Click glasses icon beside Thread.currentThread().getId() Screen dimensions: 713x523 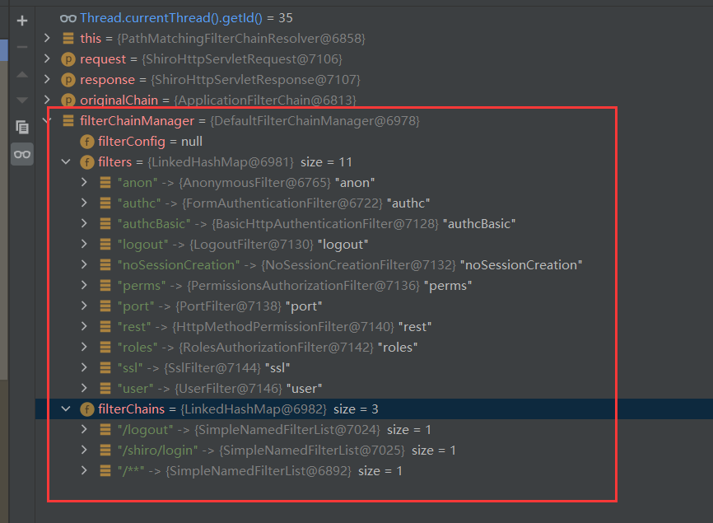coord(68,18)
